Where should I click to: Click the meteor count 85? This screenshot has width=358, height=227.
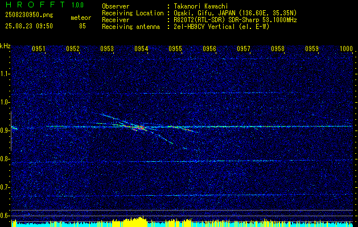[83, 26]
